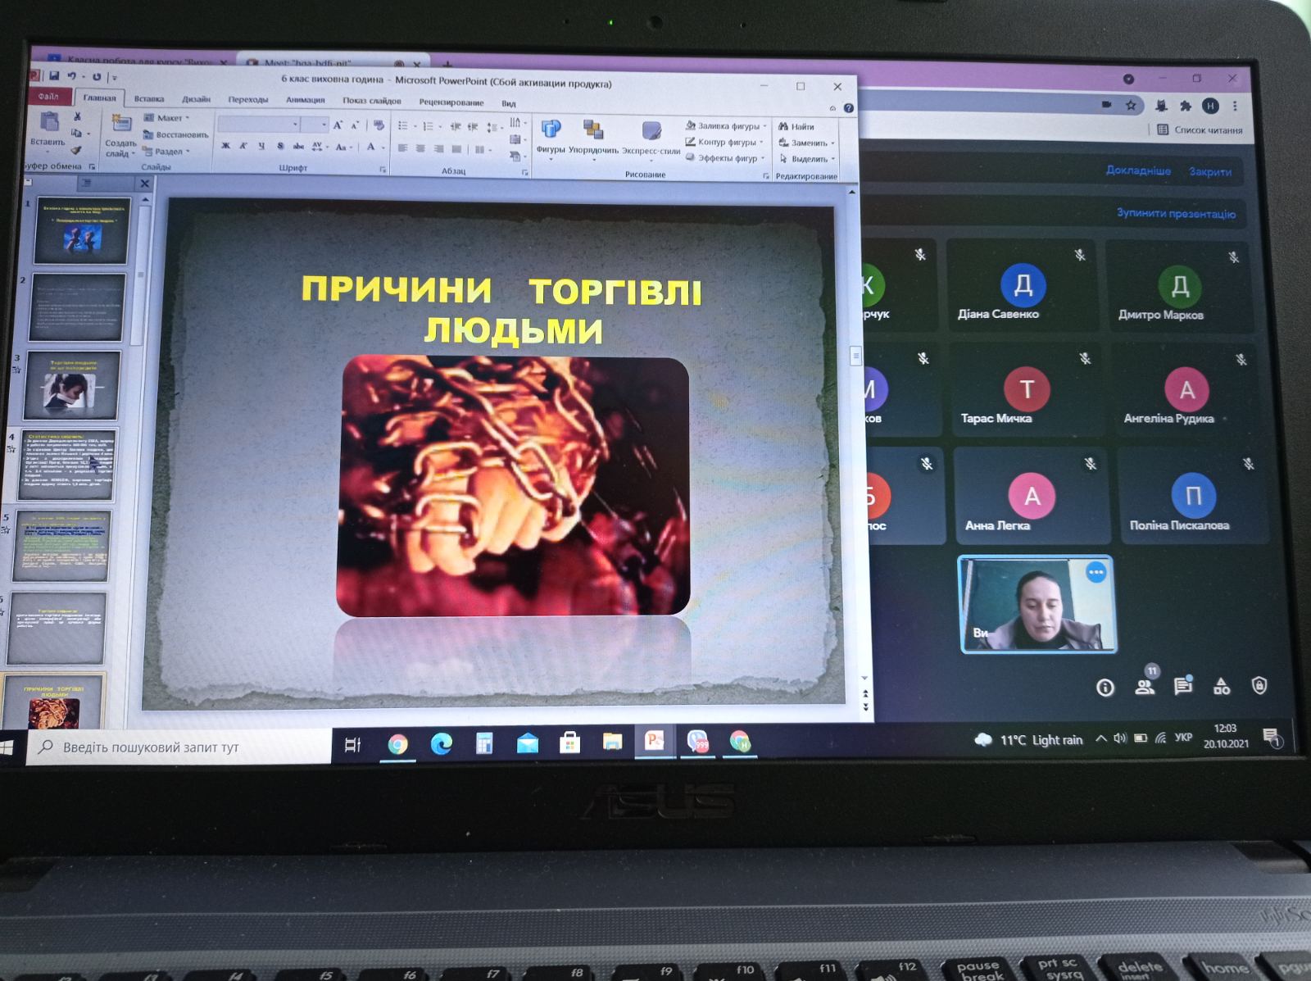Open the font size combo box

pyautogui.click(x=314, y=125)
